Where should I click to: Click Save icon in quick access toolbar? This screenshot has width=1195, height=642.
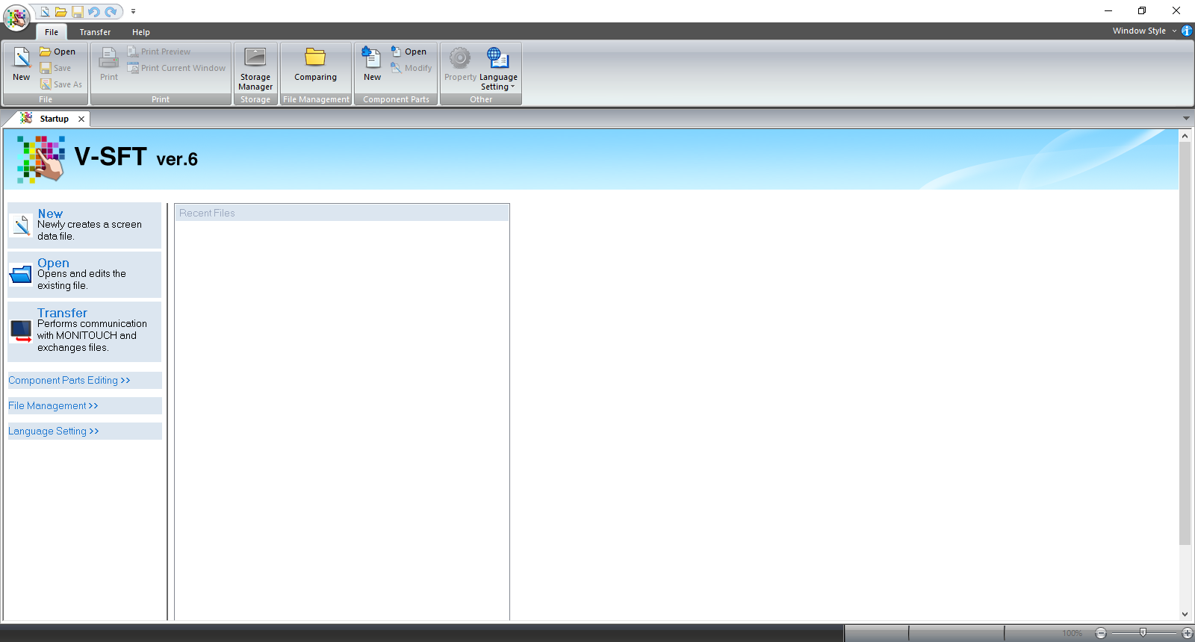tap(78, 12)
